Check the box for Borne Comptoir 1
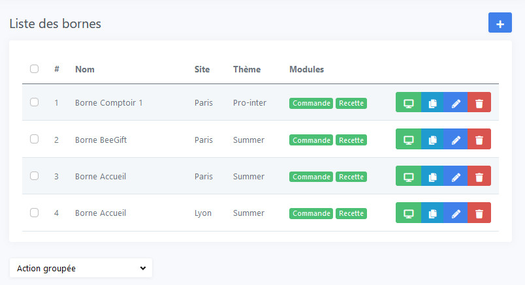525x285 pixels. click(x=34, y=102)
